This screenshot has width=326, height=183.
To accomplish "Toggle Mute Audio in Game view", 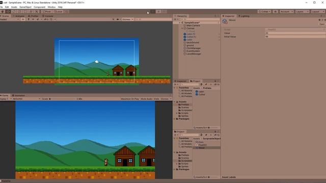I will pyautogui.click(x=147, y=99).
